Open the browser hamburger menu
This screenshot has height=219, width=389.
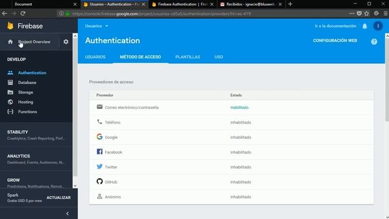click(x=385, y=13)
